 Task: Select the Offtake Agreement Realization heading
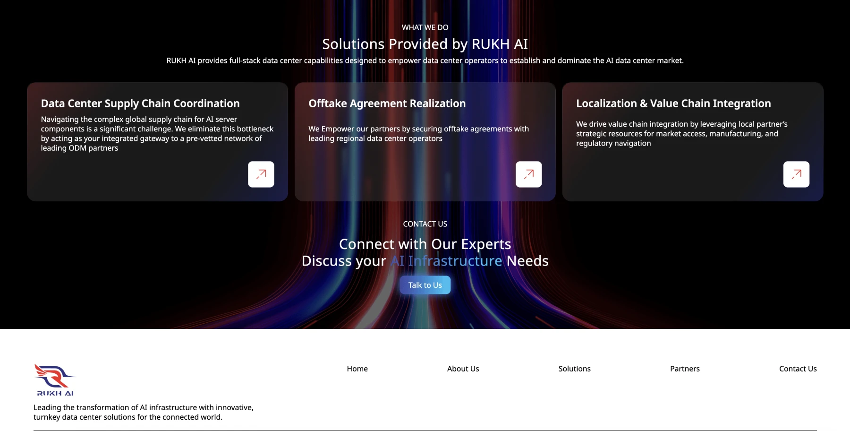[x=387, y=103]
